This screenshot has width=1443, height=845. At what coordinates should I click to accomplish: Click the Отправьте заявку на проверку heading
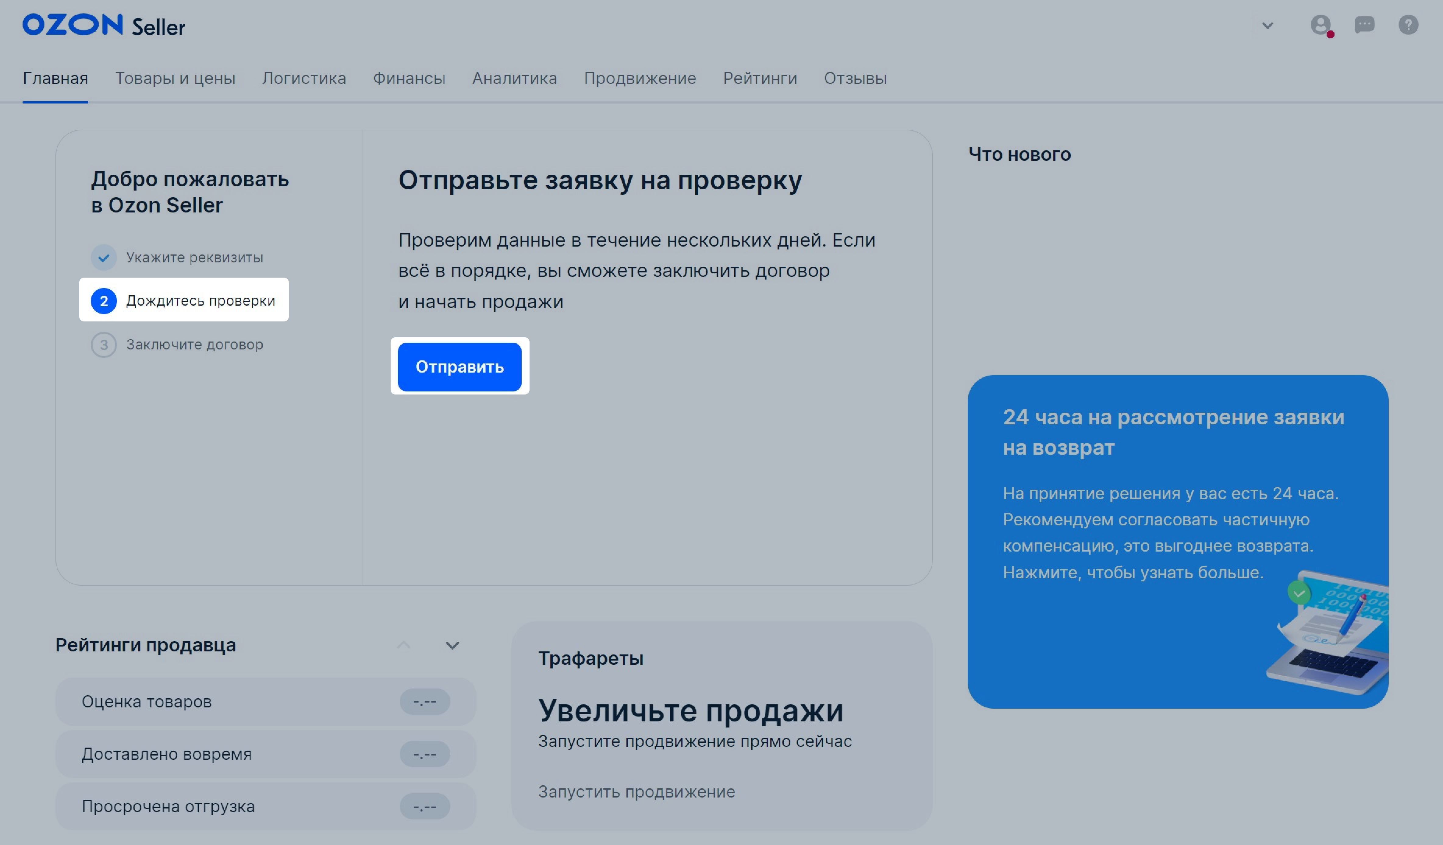(600, 180)
